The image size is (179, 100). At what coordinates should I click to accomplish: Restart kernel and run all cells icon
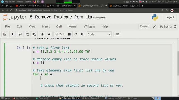tap(82, 34)
